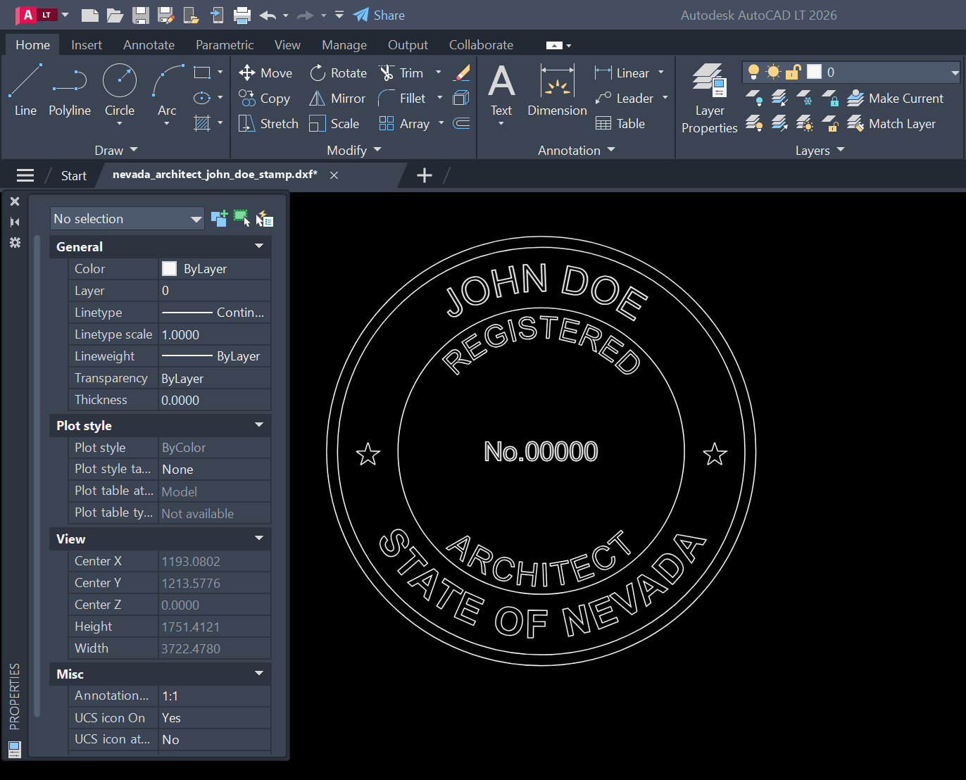Collapse the Misc properties section
966x780 pixels.
click(x=259, y=674)
